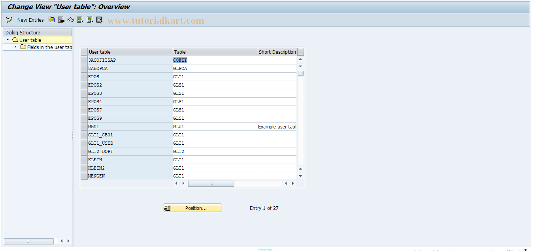Click the Select All toolbar icon
The image size is (534, 251).
point(79,20)
